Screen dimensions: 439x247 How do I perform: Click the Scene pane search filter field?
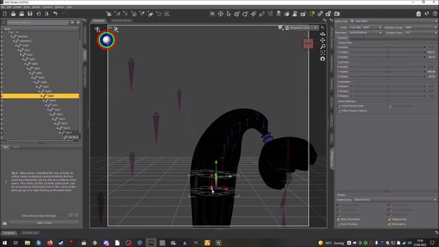coord(38,23)
